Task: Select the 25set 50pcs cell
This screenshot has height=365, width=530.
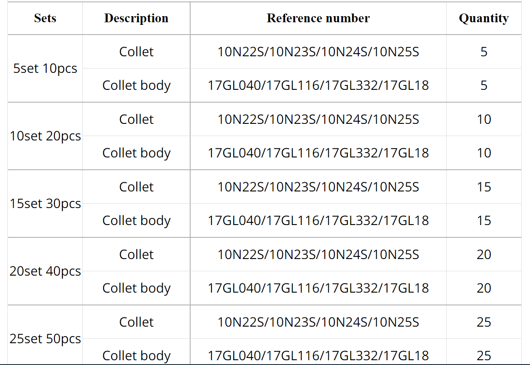Action: [45, 339]
